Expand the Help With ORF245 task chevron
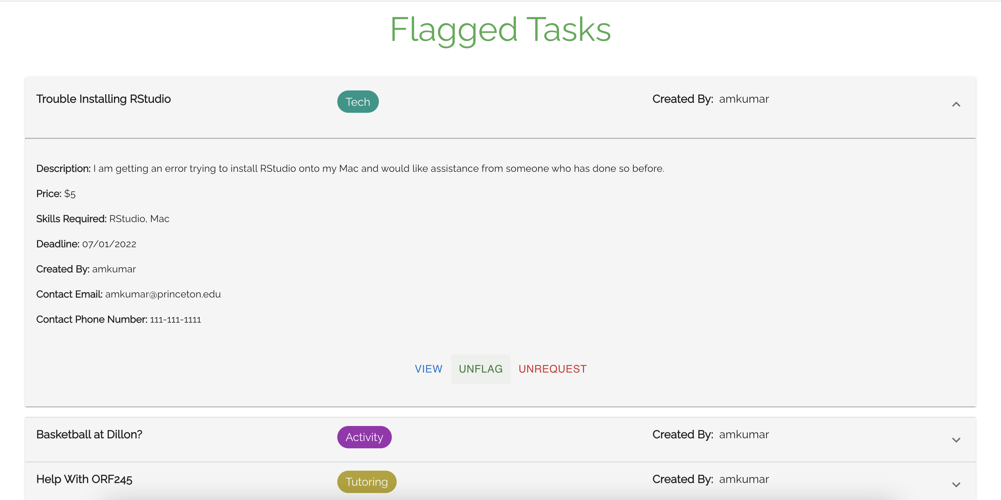Viewport: 1001px width, 500px height. 956,485
